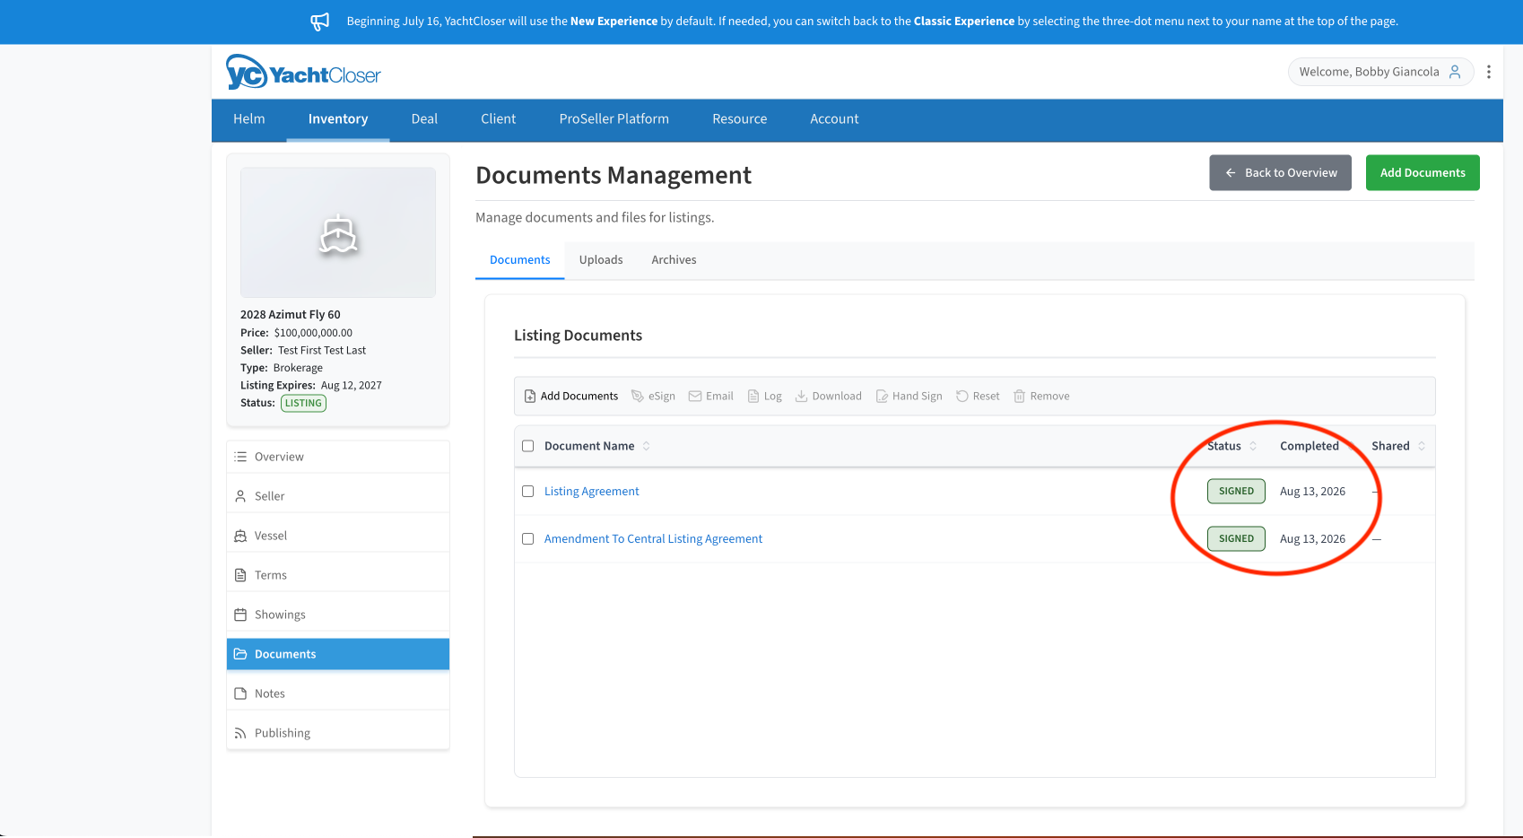Click the Hand Sign toolbar icon
1523x838 pixels.
[882, 396]
